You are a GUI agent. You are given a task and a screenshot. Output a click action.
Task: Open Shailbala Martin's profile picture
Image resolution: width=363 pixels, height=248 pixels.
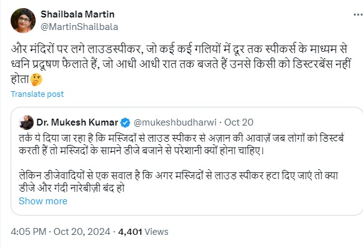[x=23, y=21]
